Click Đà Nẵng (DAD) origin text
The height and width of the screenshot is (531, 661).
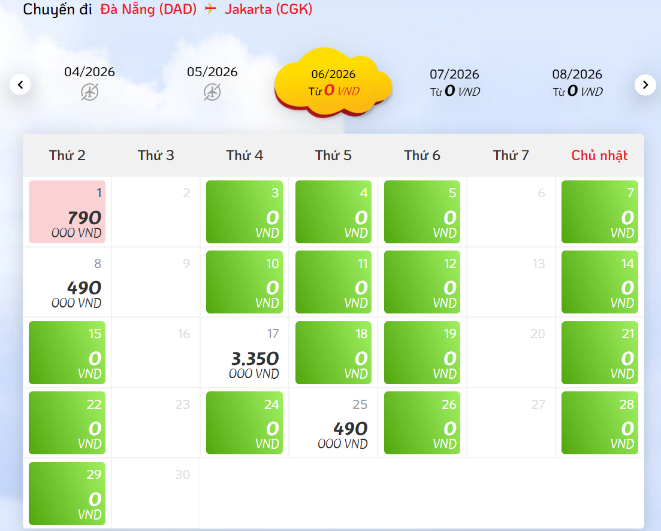click(148, 10)
